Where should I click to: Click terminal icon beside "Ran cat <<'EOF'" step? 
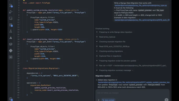(x=97, y=66)
